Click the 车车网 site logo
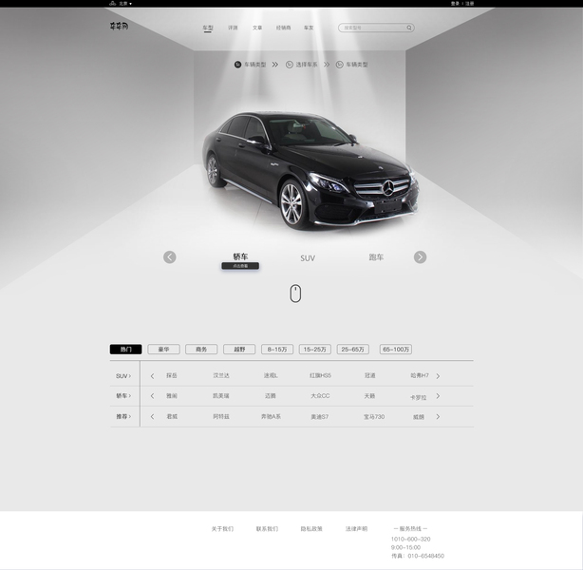 (x=119, y=26)
